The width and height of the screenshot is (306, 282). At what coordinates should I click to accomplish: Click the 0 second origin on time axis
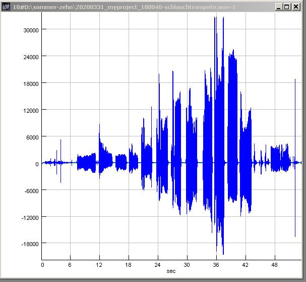click(42, 265)
